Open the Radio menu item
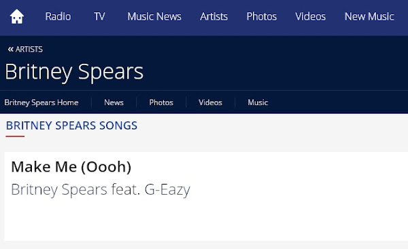This screenshot has height=249, width=408. [x=58, y=16]
